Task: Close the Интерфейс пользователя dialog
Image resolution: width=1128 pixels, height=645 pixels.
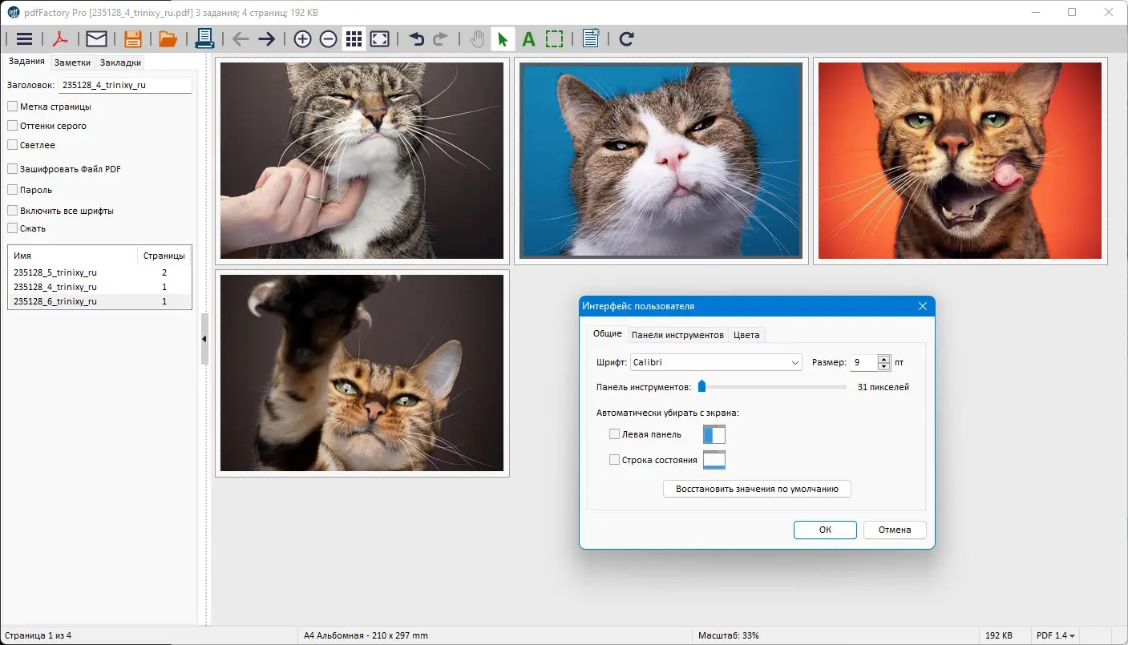Action: pos(923,306)
